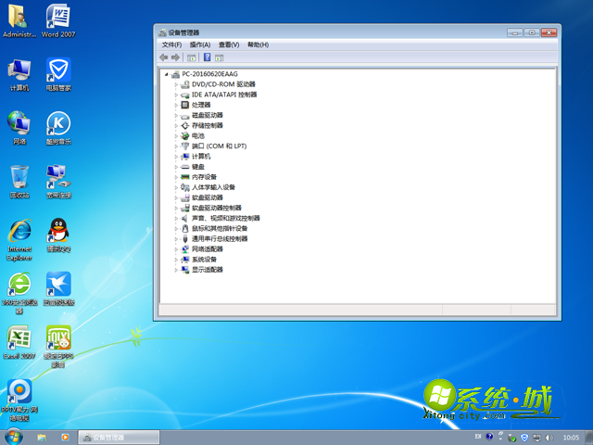Expand the IDE ATA/ATAPI 控制器 node
593x445 pixels.
pos(176,95)
